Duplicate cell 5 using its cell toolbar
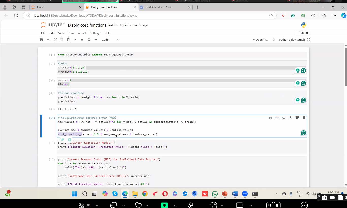Screen dimensions: 347x208 pyautogui.click(x=270, y=118)
